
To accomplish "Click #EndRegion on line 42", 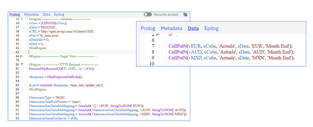I will (37, 48).
